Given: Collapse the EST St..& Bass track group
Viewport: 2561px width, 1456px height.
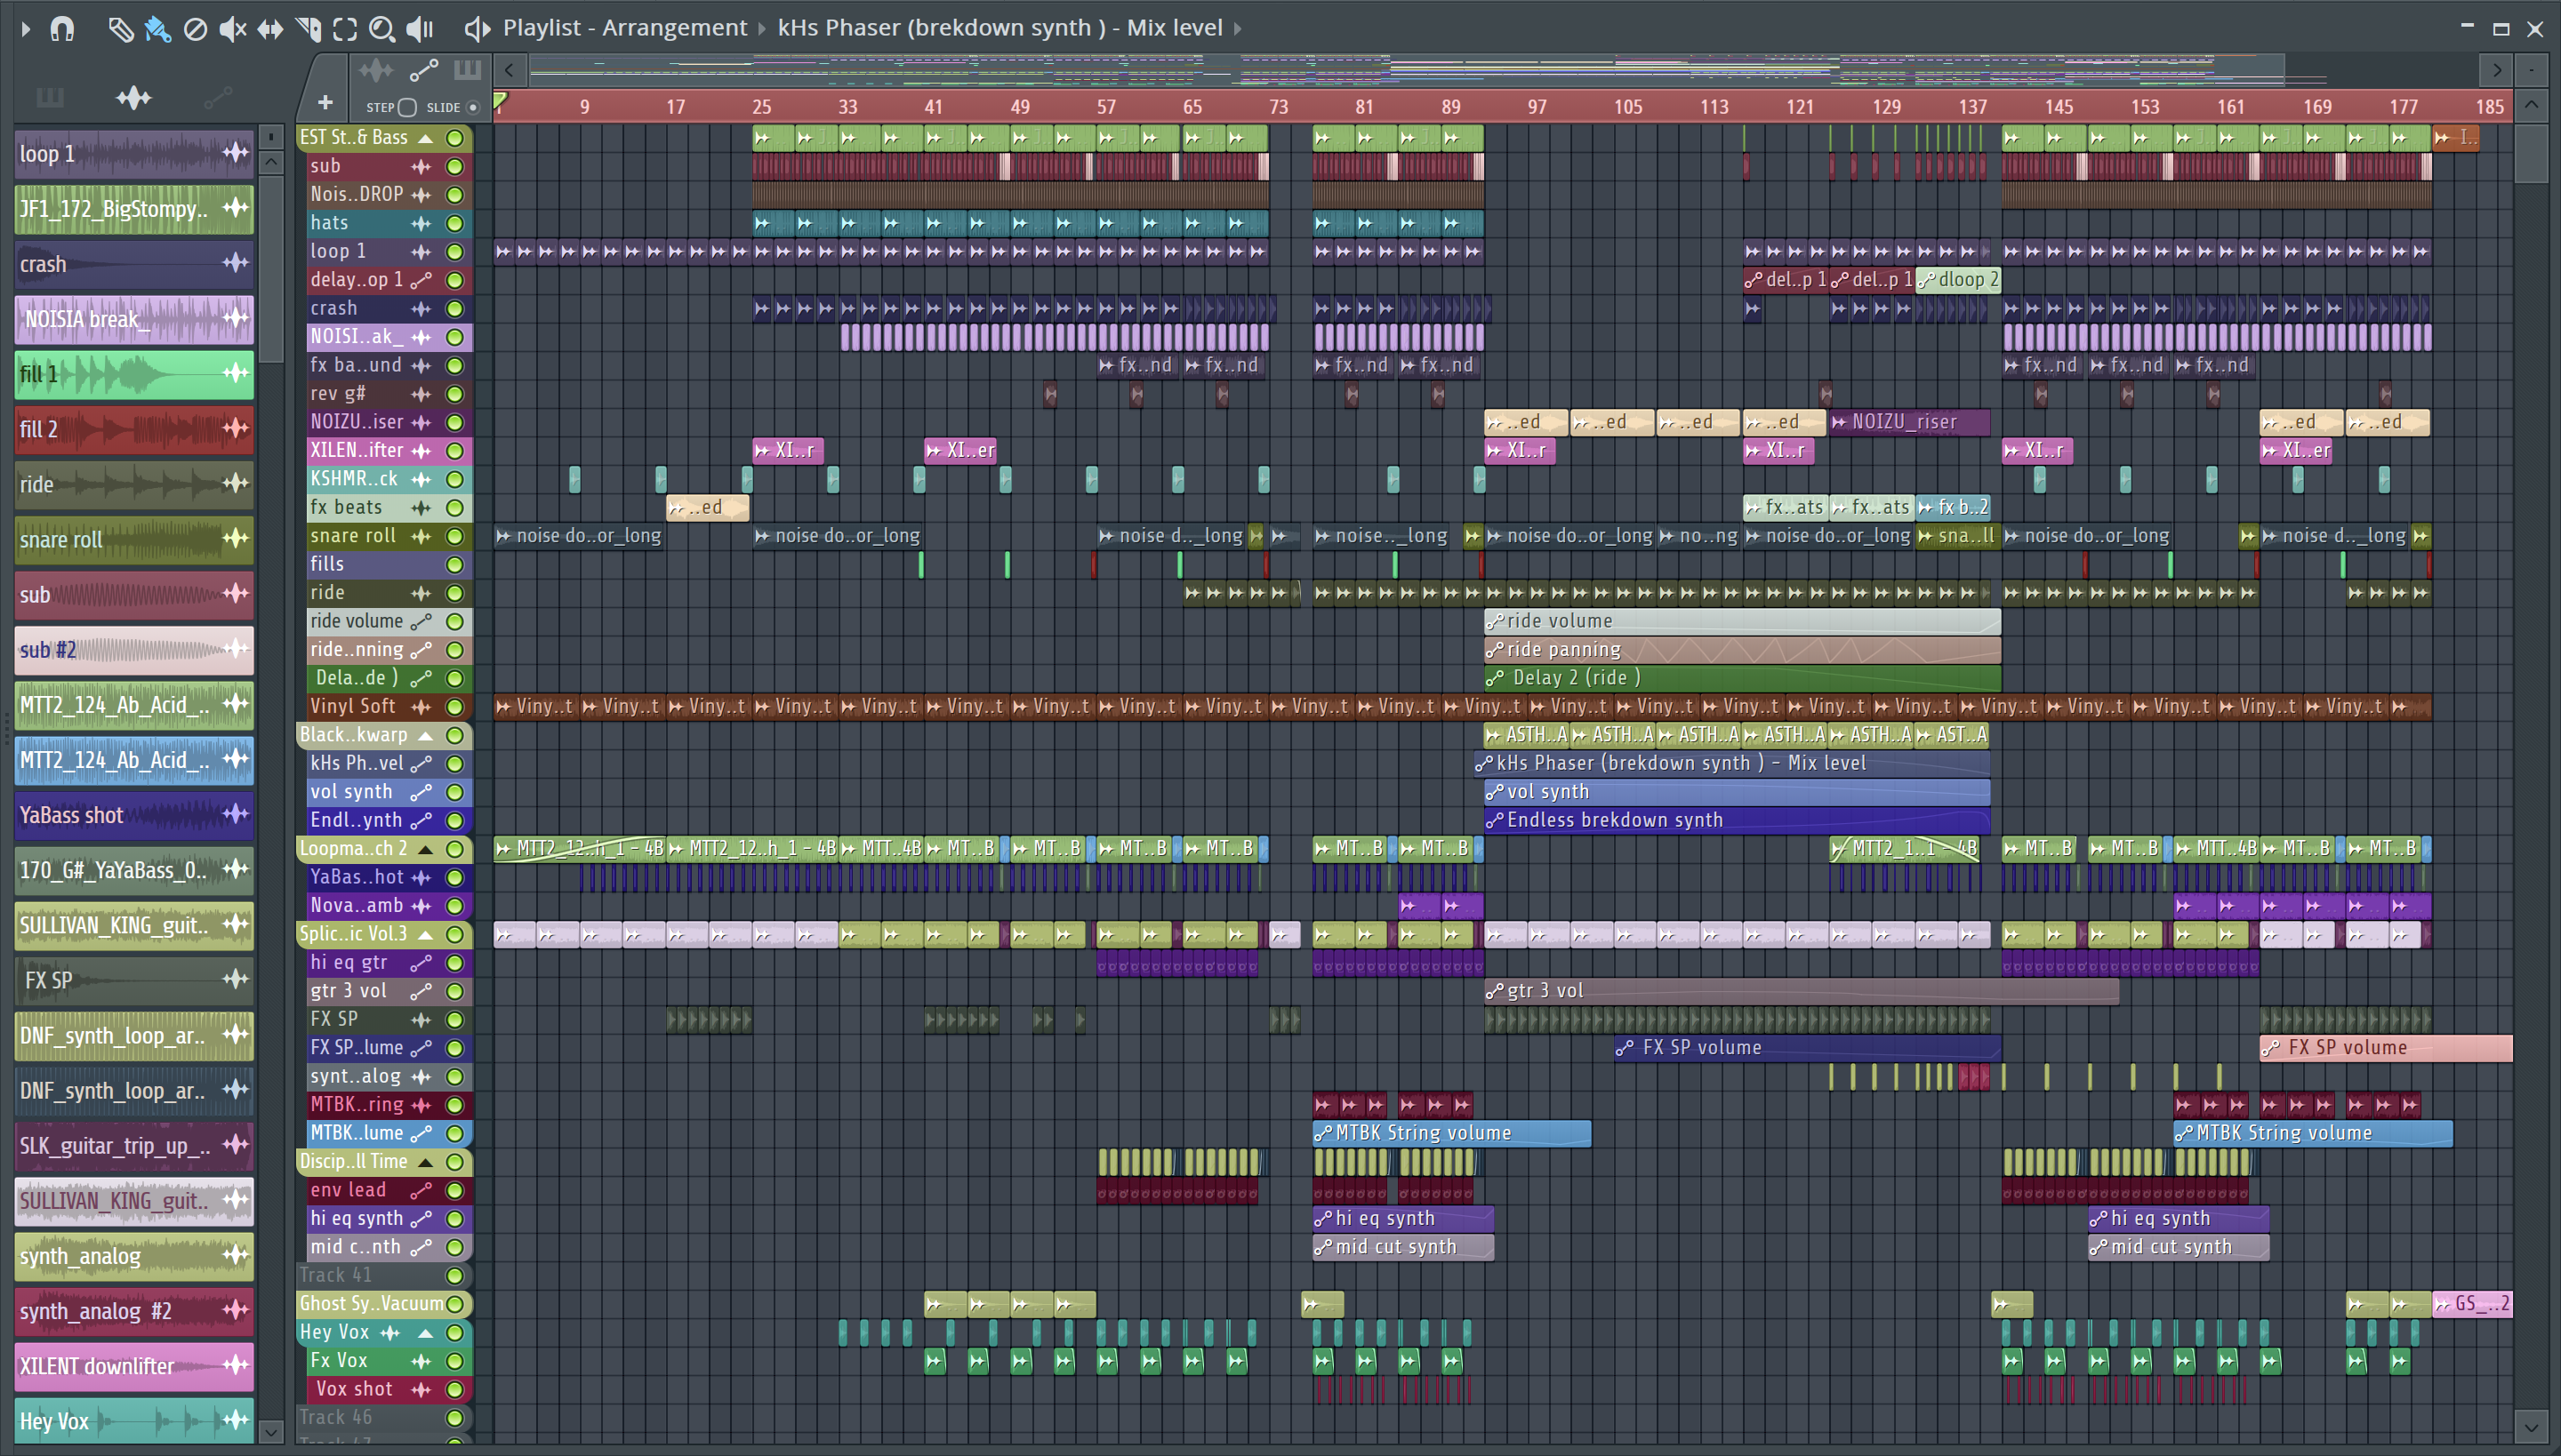Looking at the screenshot, I should click(425, 138).
